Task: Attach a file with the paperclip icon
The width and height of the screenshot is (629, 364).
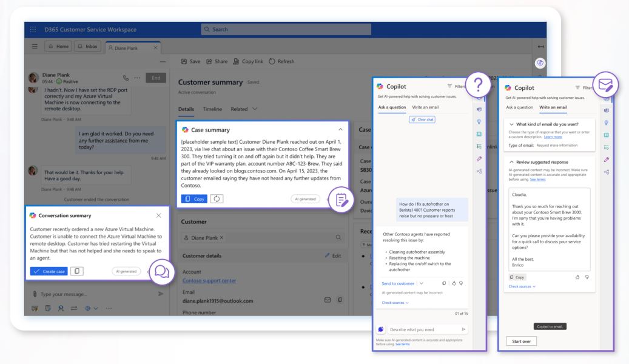Action: point(35,294)
